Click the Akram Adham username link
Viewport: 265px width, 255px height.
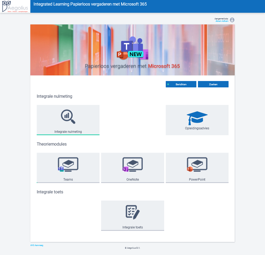pos(222,21)
